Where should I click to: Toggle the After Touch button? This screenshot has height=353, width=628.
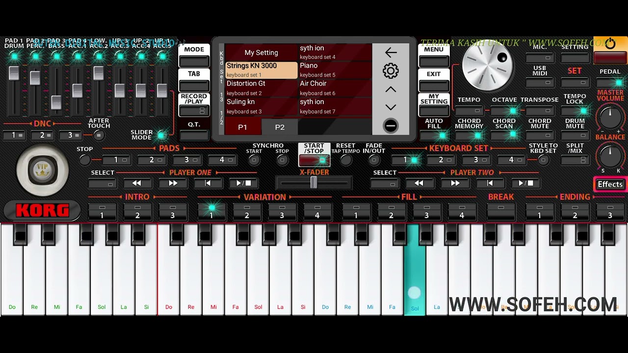point(99,135)
